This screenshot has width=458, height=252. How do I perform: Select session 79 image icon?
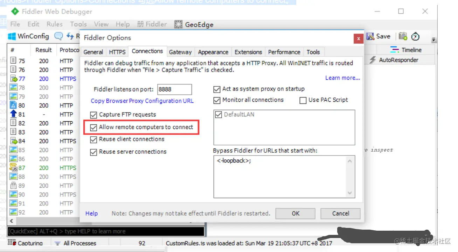coord(13,96)
